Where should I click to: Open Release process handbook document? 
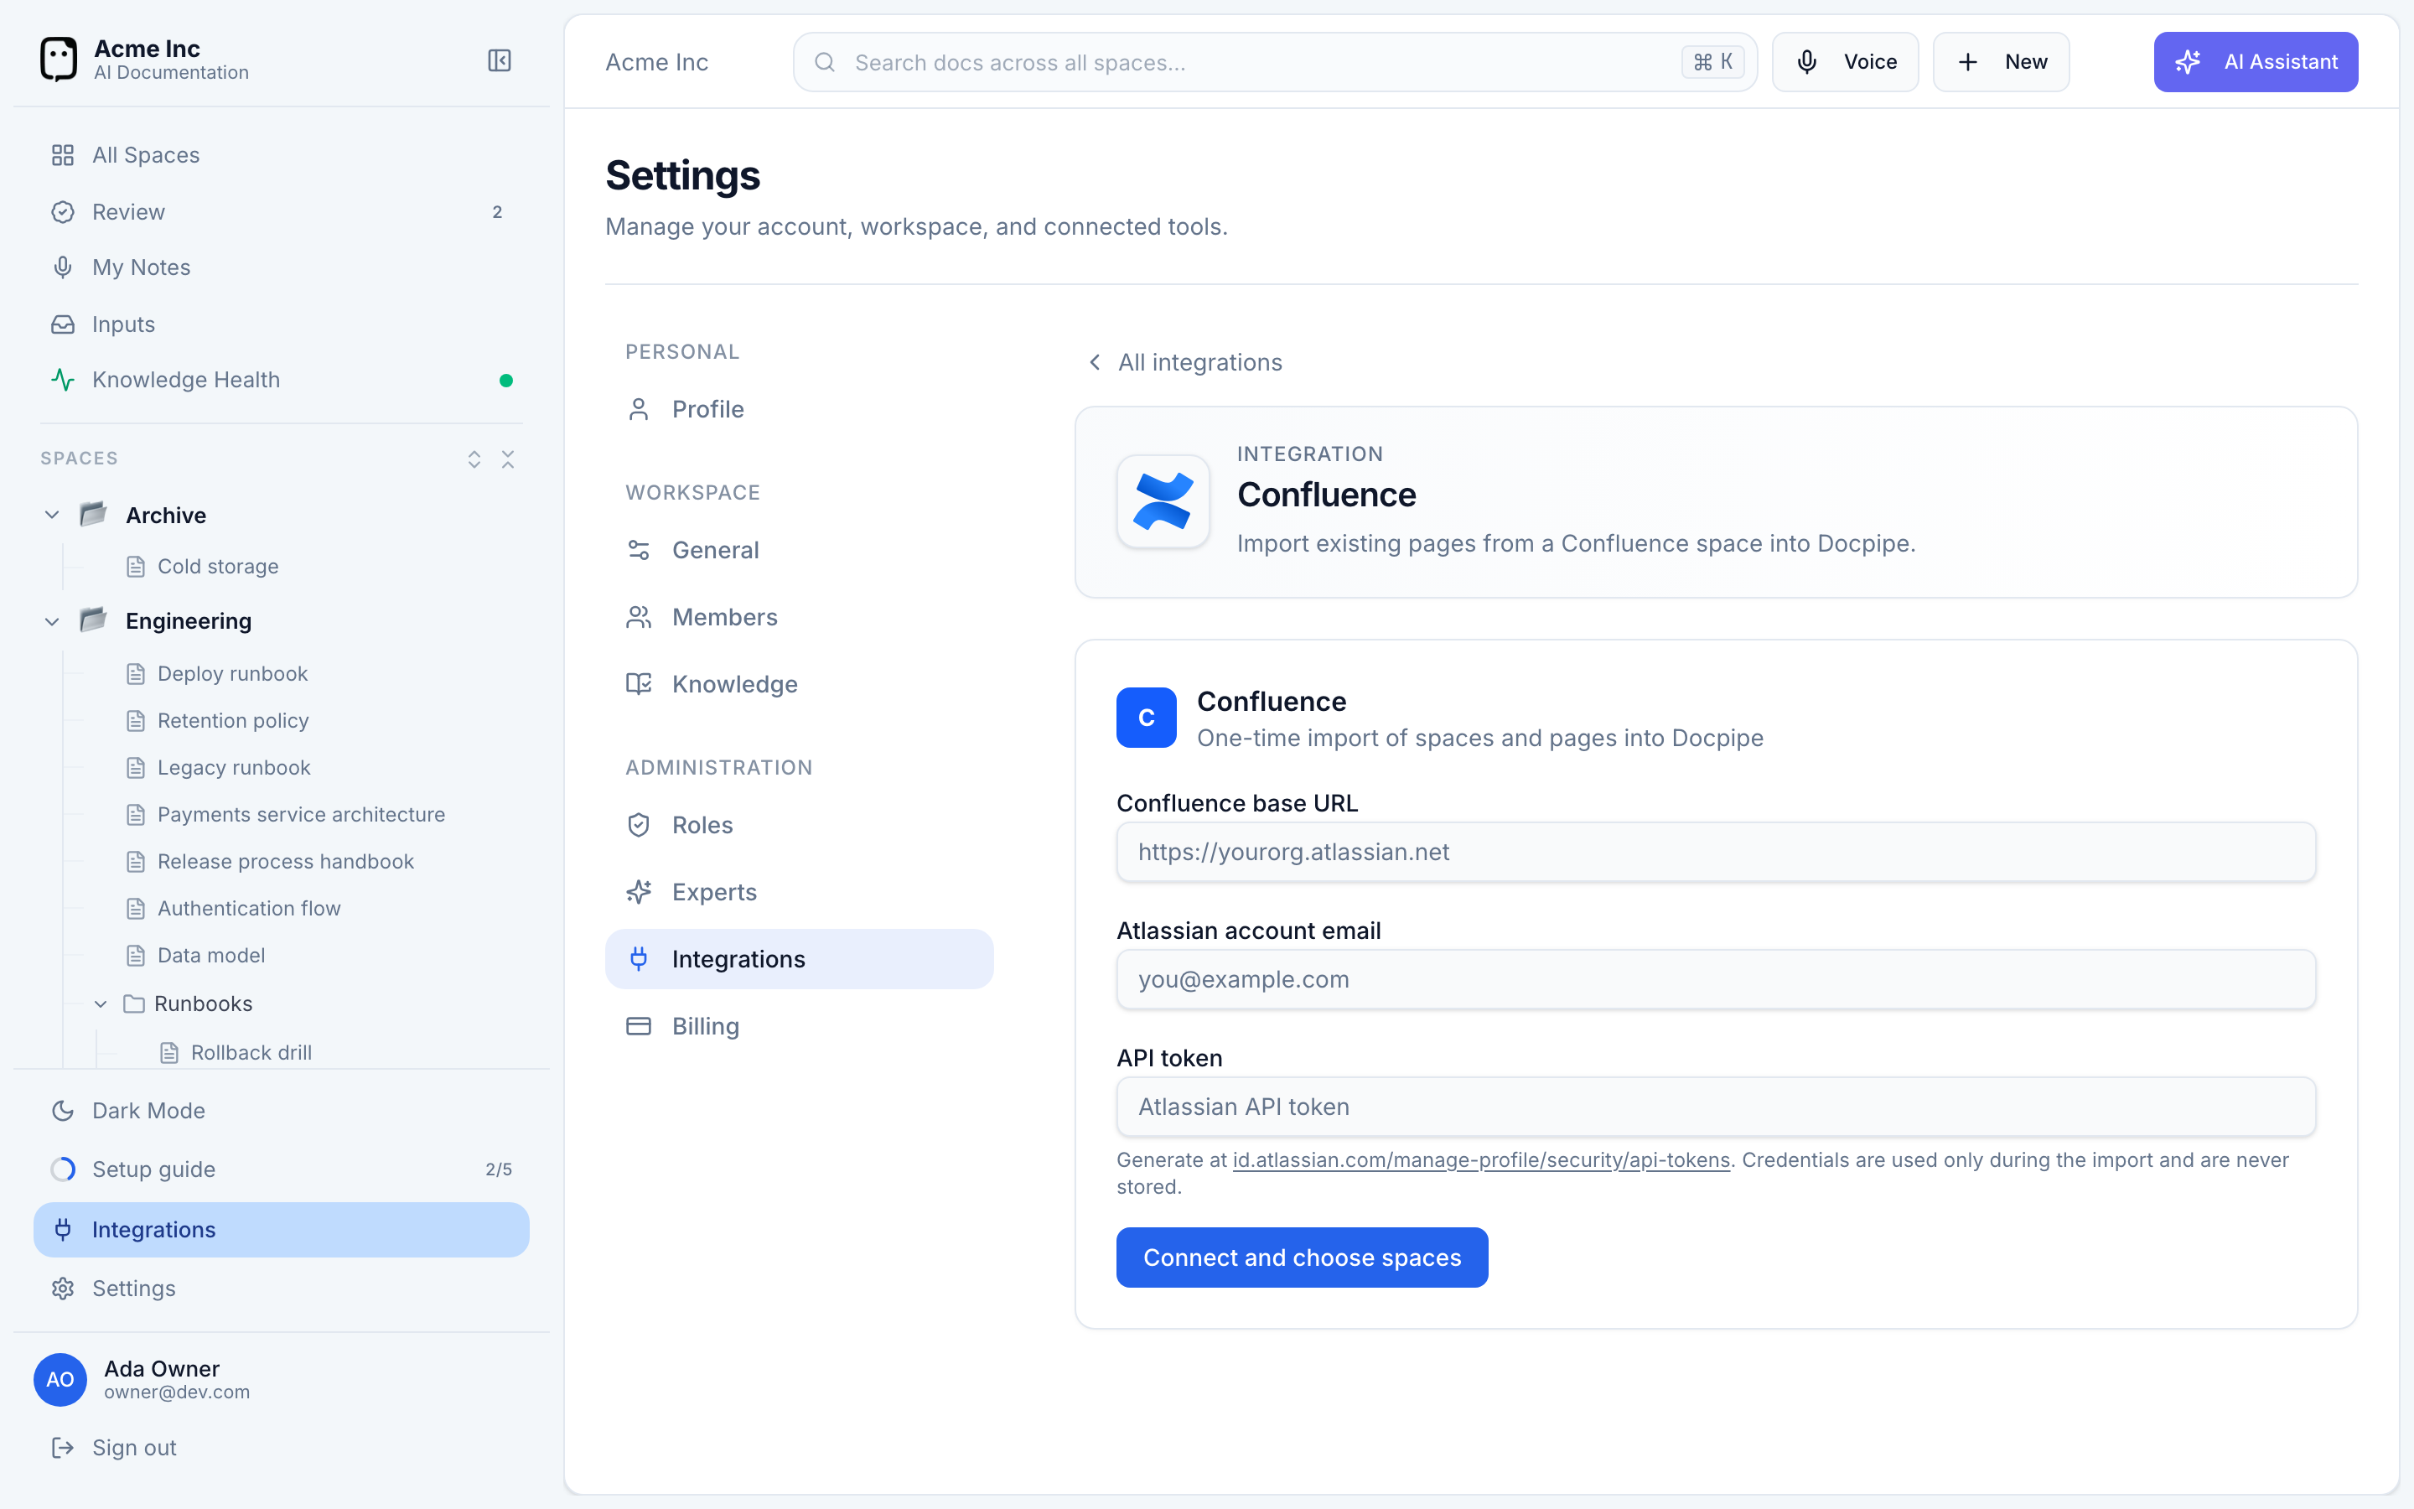pos(285,861)
